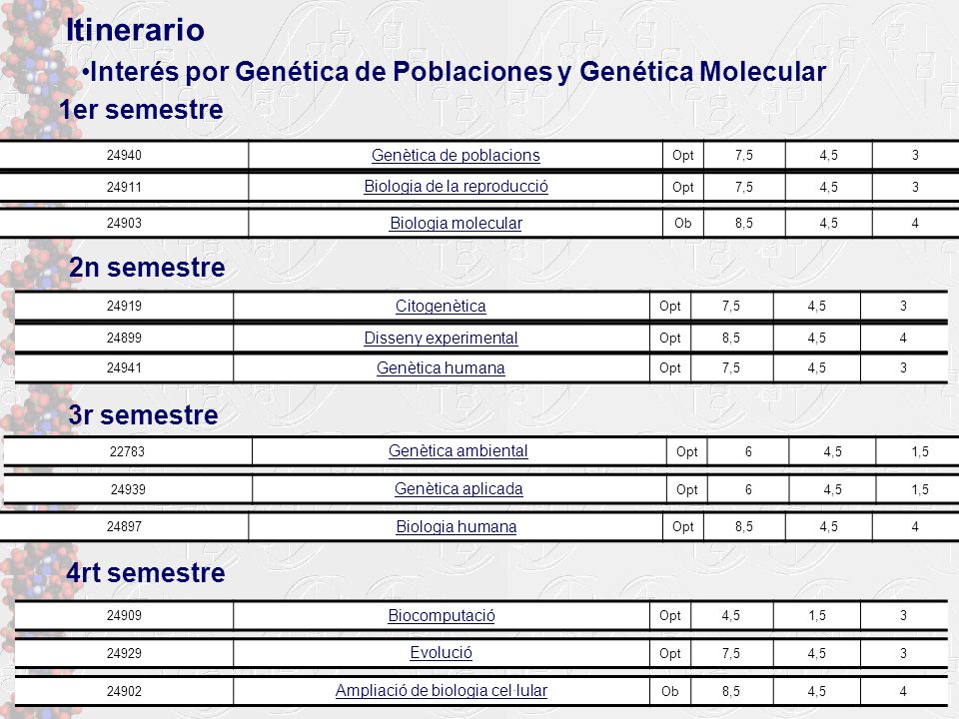The height and width of the screenshot is (719, 959).
Task: Click the Evolució link
Action: tap(441, 653)
